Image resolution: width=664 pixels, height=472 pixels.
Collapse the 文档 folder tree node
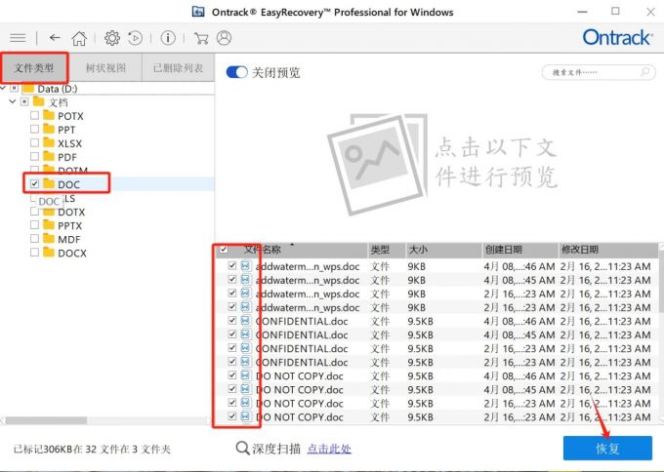pos(13,101)
